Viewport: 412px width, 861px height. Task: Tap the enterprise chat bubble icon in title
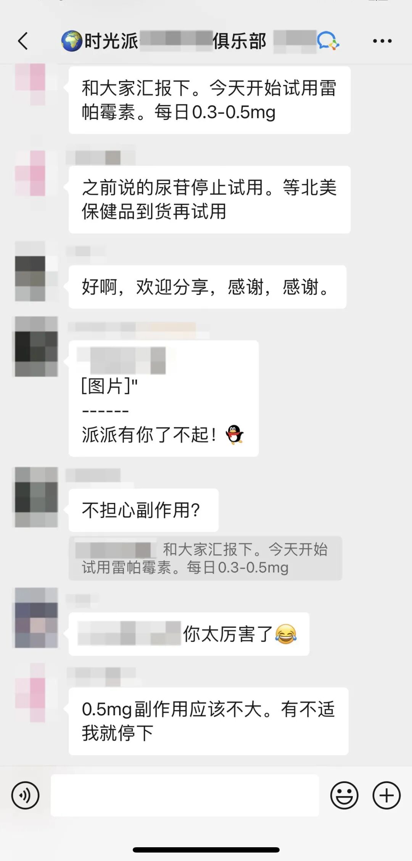328,41
